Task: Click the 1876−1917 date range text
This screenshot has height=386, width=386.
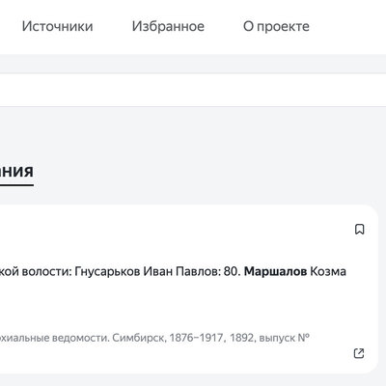Action: coord(196,338)
